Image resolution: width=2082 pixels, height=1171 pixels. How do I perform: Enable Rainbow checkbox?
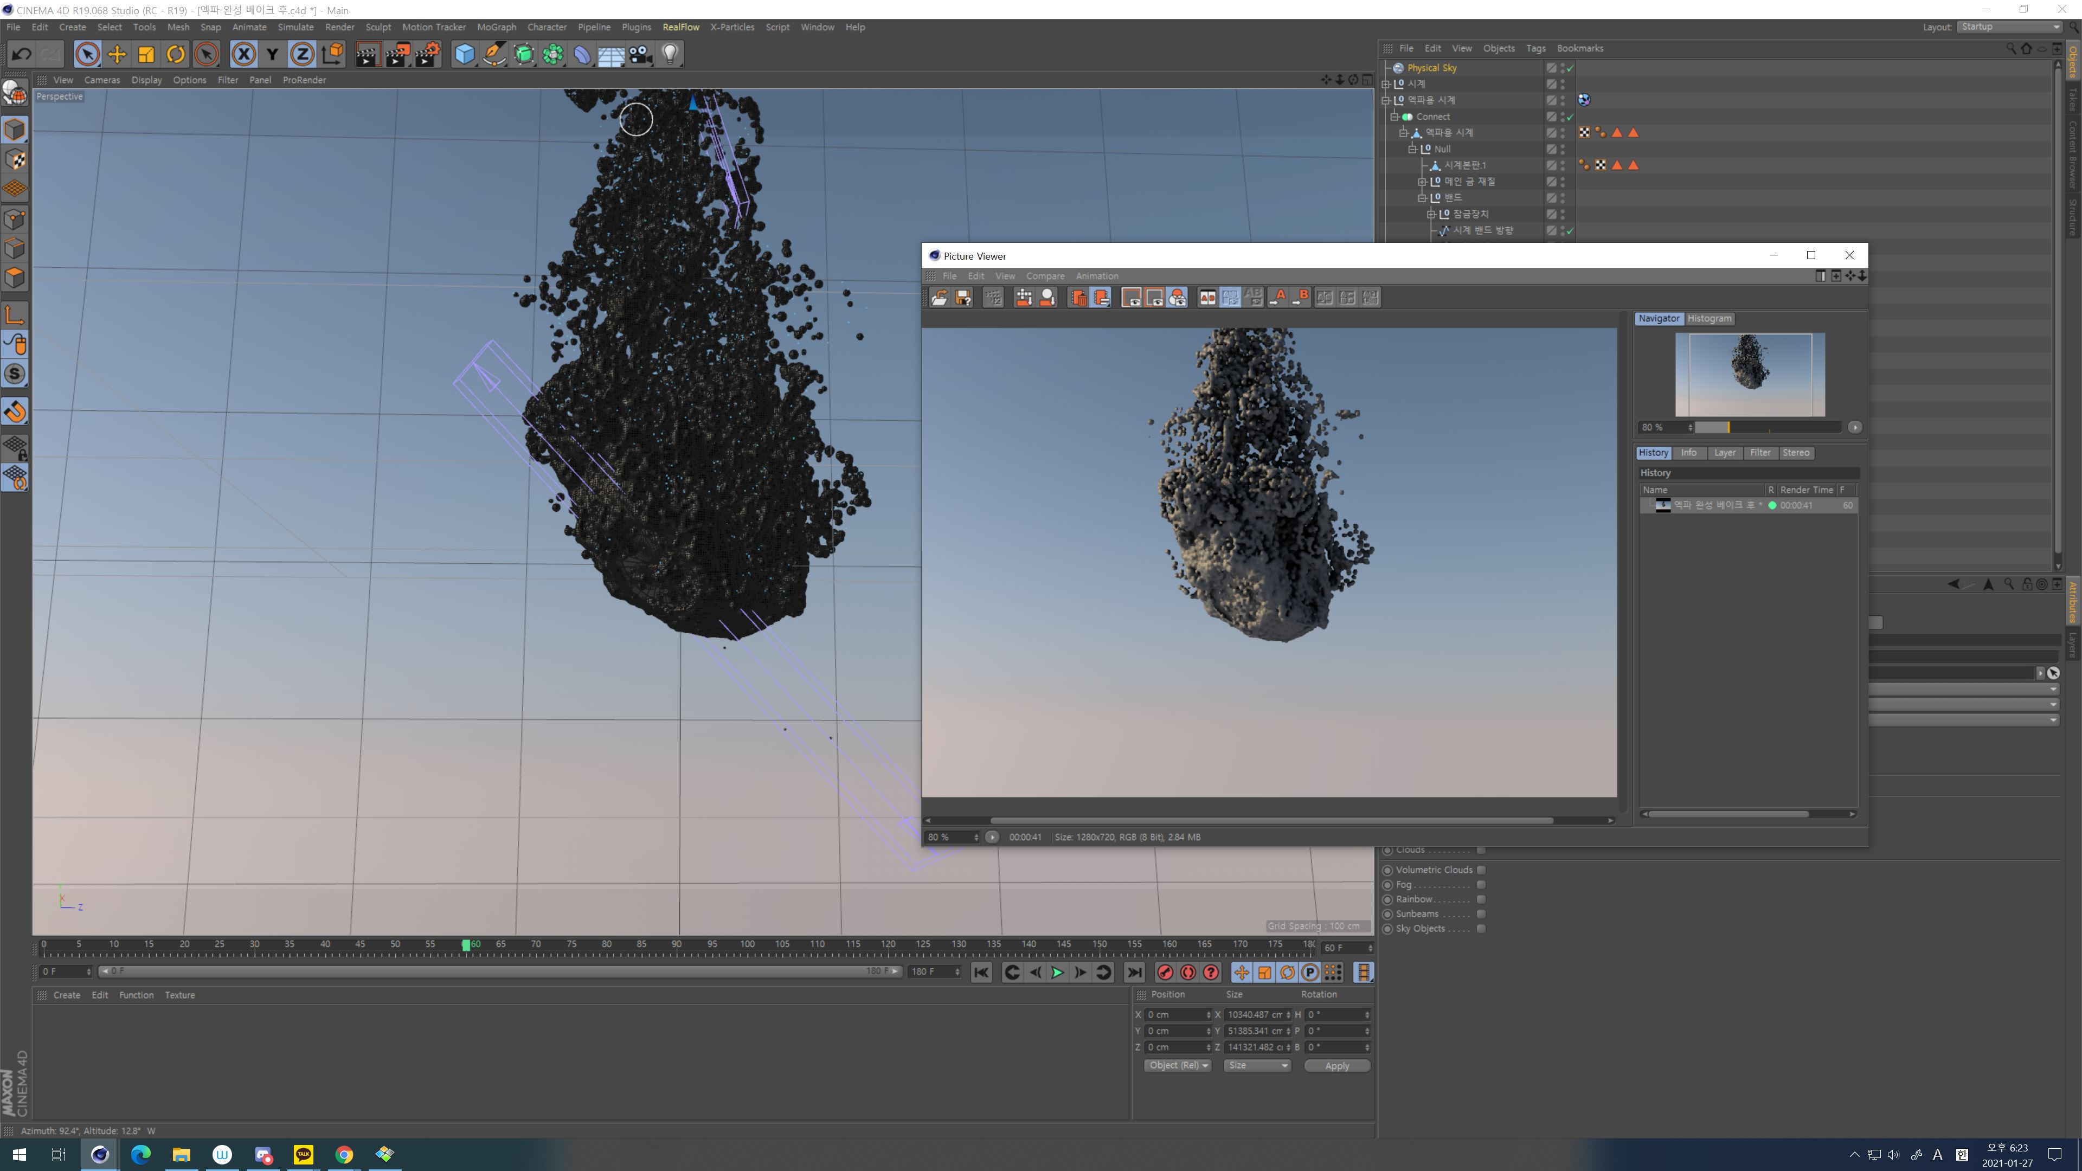click(x=1481, y=899)
